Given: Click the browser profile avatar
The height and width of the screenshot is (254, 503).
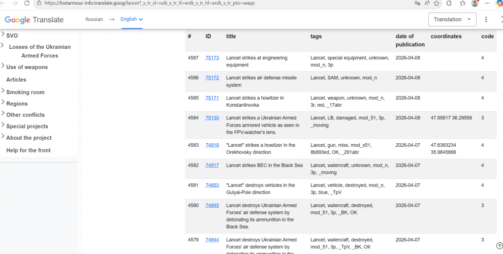Looking at the screenshot, I should point(475,3).
